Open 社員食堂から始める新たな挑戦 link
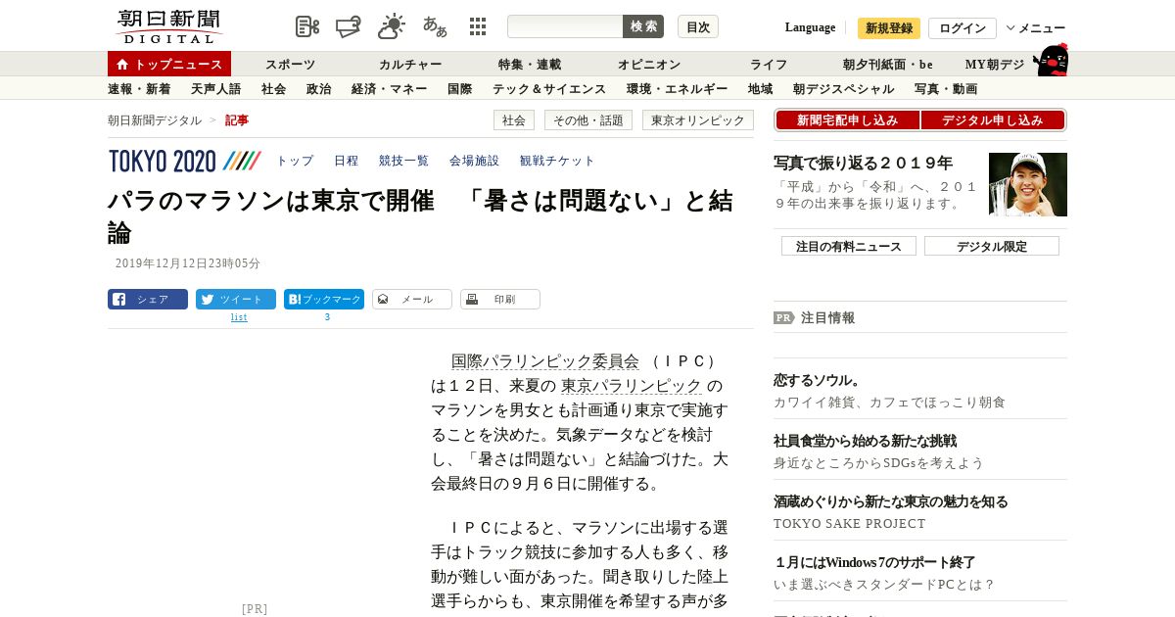The height and width of the screenshot is (617, 1175). (x=866, y=441)
